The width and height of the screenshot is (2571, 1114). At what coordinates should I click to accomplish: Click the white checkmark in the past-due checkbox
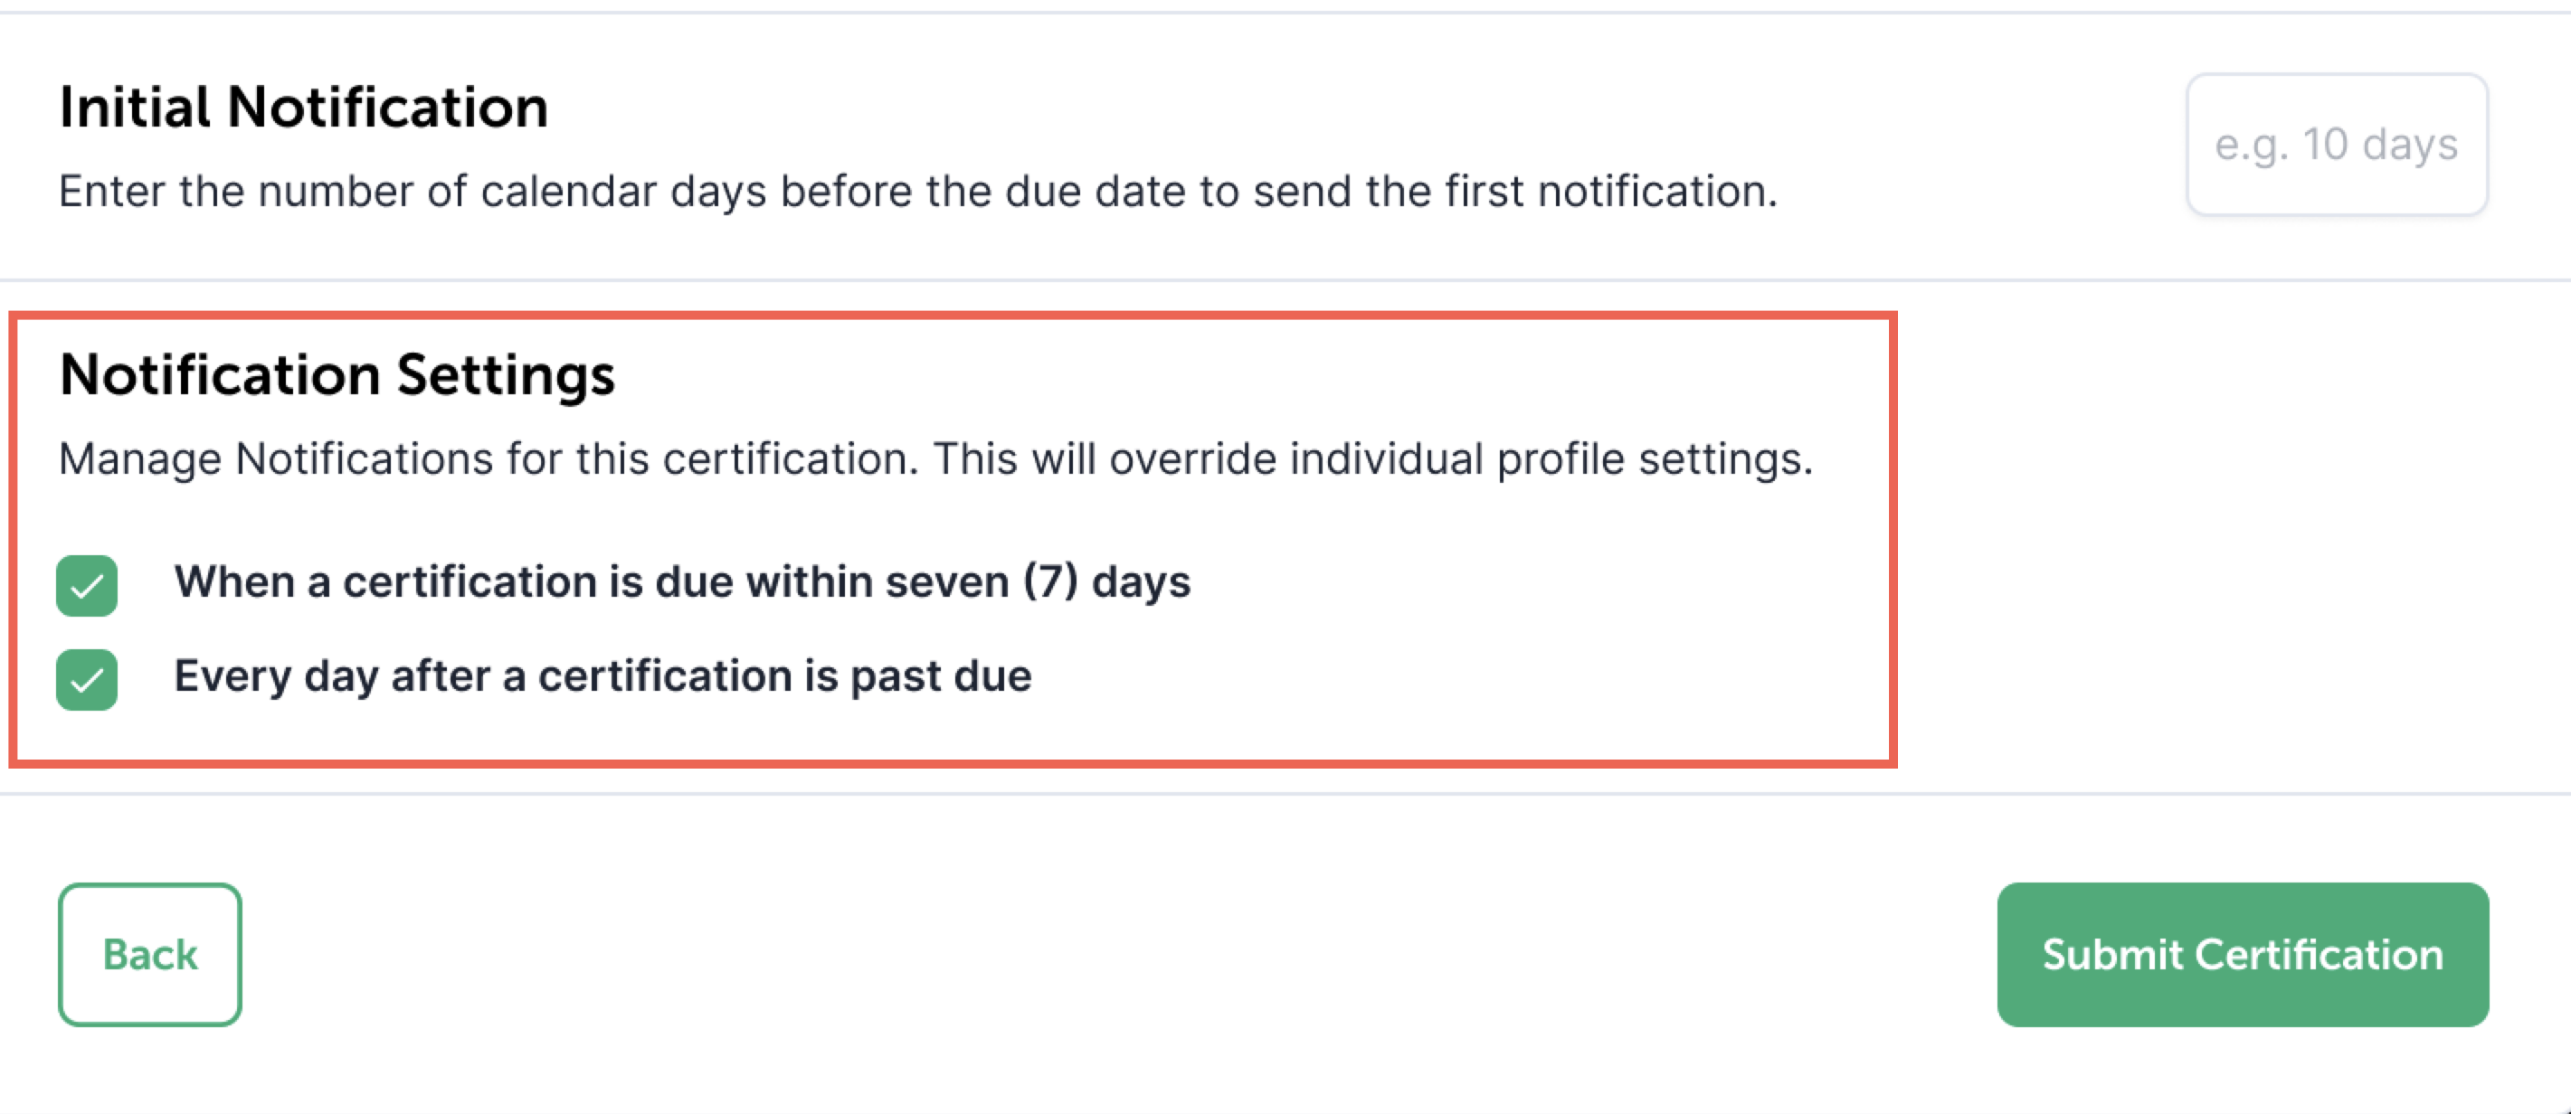point(87,682)
